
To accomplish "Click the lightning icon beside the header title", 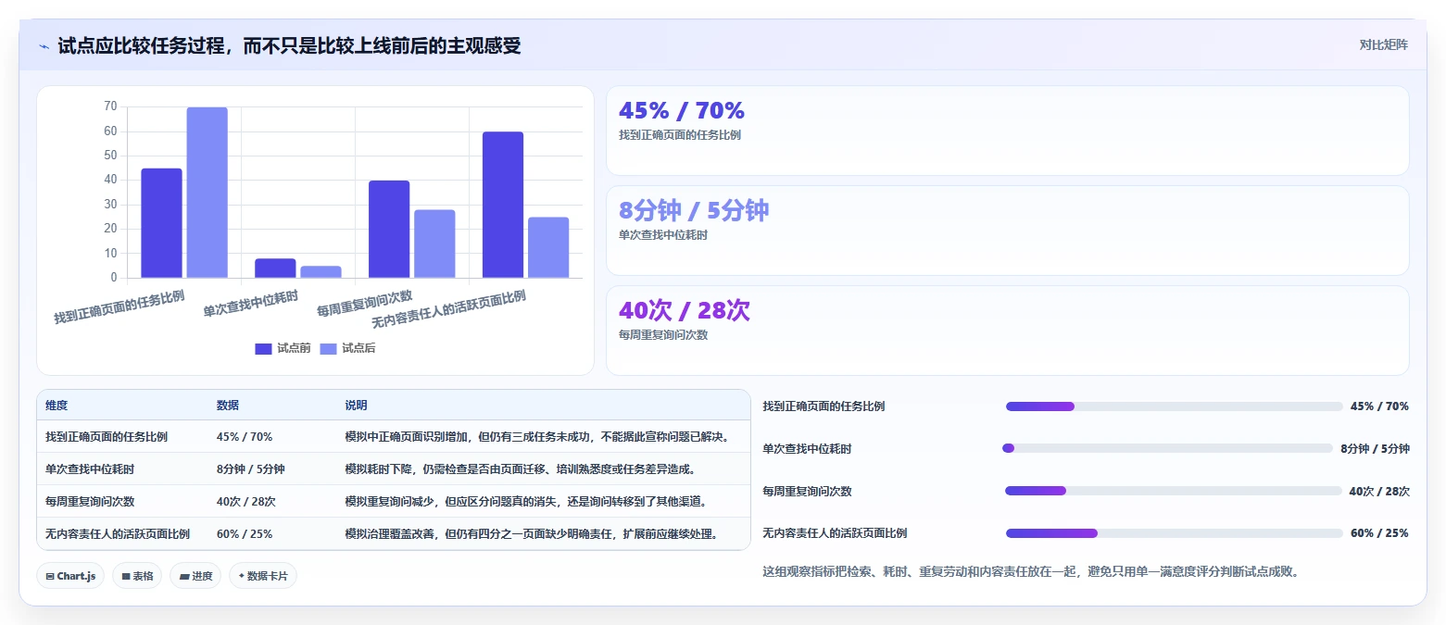I will (x=44, y=45).
